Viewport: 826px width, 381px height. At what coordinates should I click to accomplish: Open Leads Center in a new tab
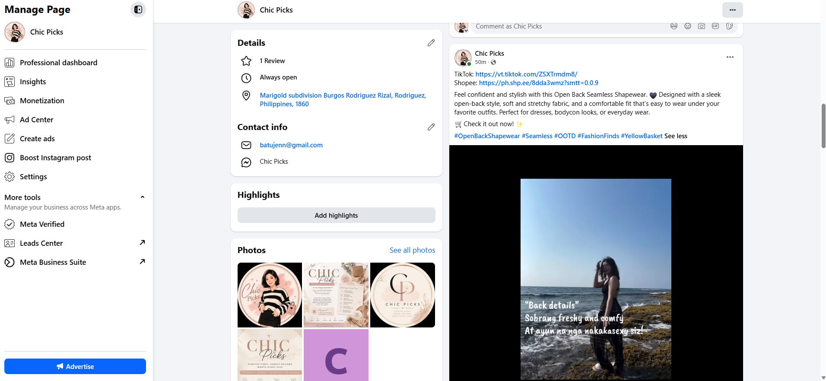[x=75, y=243]
